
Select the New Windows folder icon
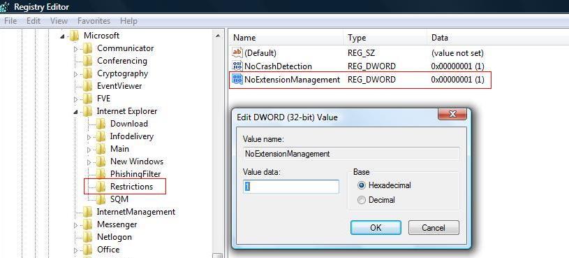tap(101, 162)
